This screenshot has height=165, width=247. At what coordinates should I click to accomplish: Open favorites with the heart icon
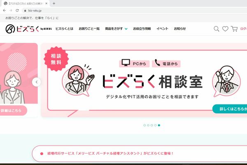pos(225,29)
